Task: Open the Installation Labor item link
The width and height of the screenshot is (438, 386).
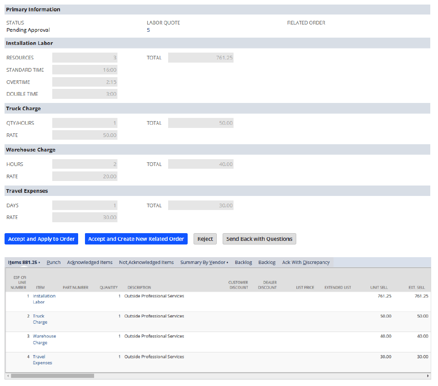Action: 44,299
